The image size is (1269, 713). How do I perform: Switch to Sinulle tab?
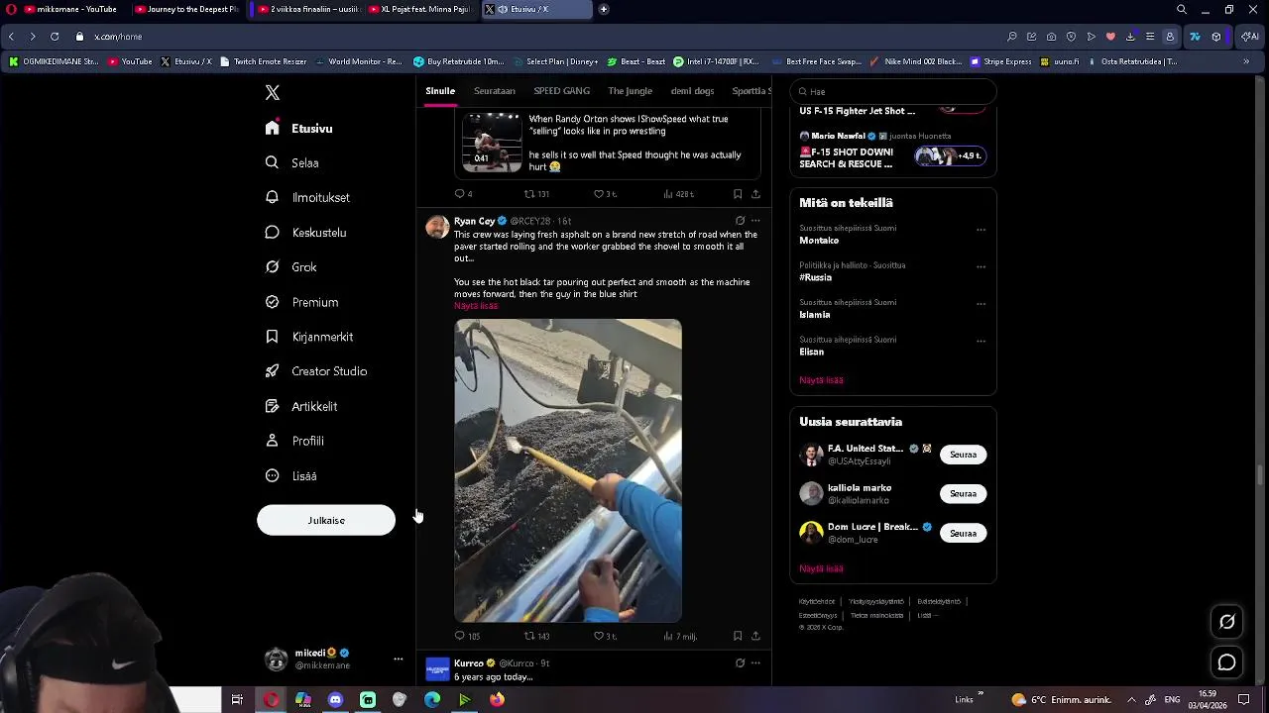(440, 91)
